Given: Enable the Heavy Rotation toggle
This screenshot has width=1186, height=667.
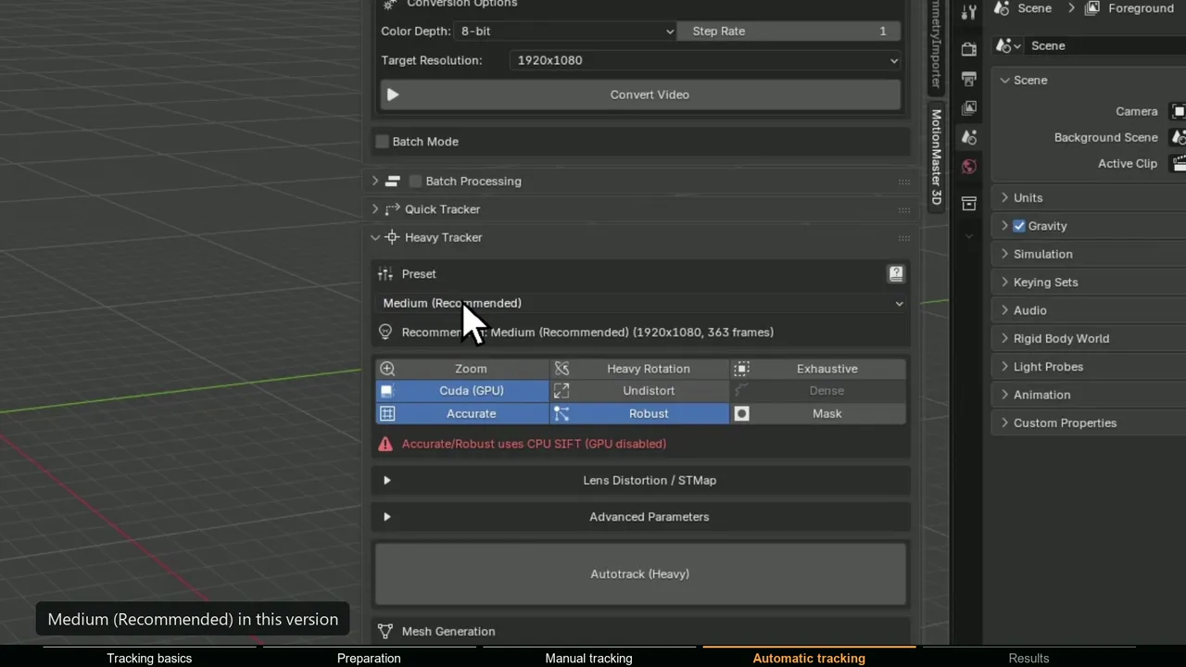Looking at the screenshot, I should 640,369.
